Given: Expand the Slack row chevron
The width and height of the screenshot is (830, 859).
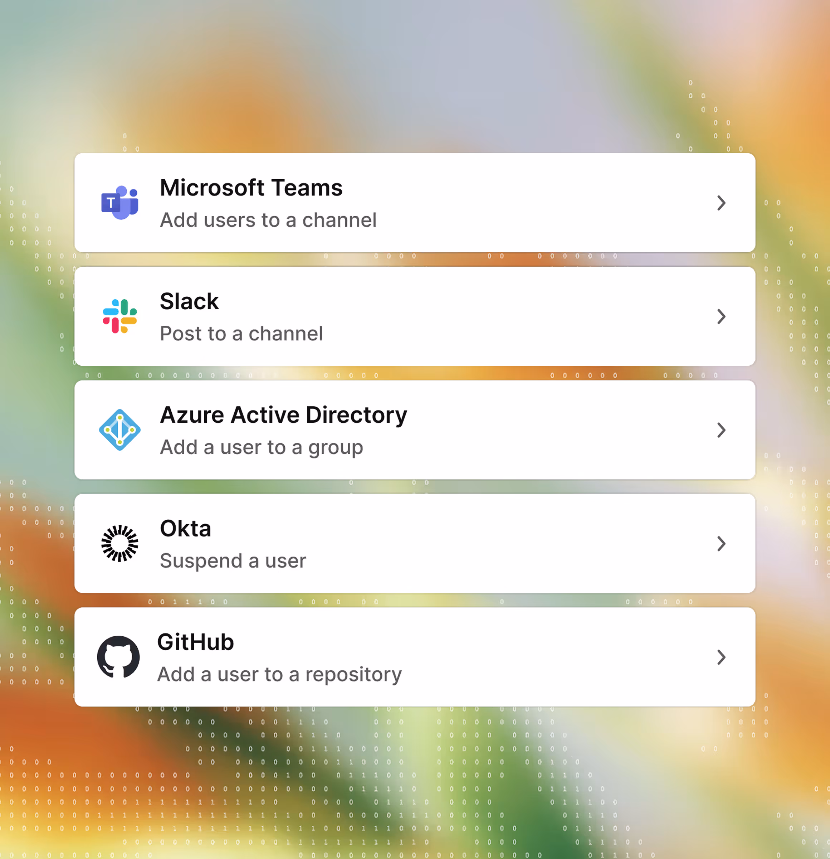Looking at the screenshot, I should click(x=721, y=316).
